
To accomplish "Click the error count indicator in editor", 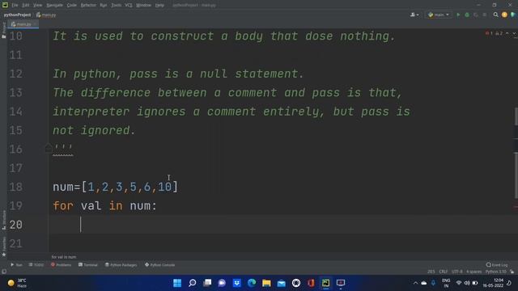I will click(x=489, y=33).
